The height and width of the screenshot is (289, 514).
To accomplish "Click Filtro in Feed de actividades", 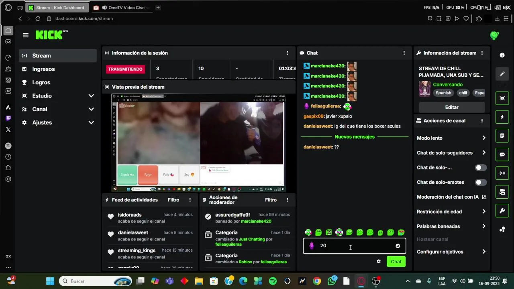I will point(173,200).
